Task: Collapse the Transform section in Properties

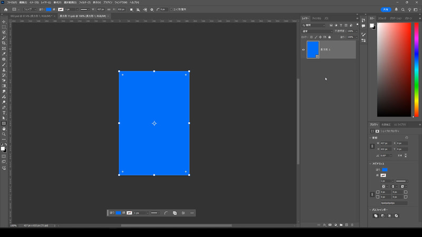Action: point(370,138)
